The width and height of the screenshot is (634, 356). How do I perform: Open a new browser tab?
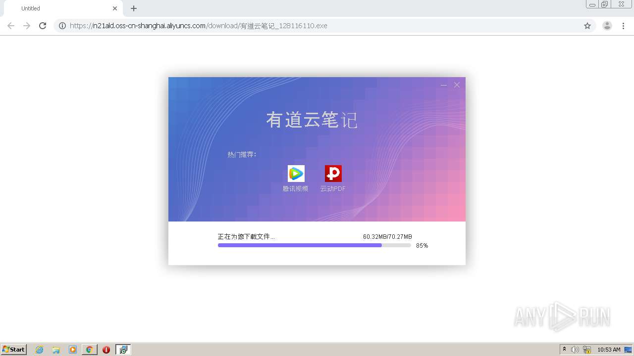(x=134, y=8)
